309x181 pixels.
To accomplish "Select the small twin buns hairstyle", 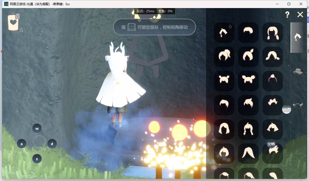I will [x=224, y=81].
